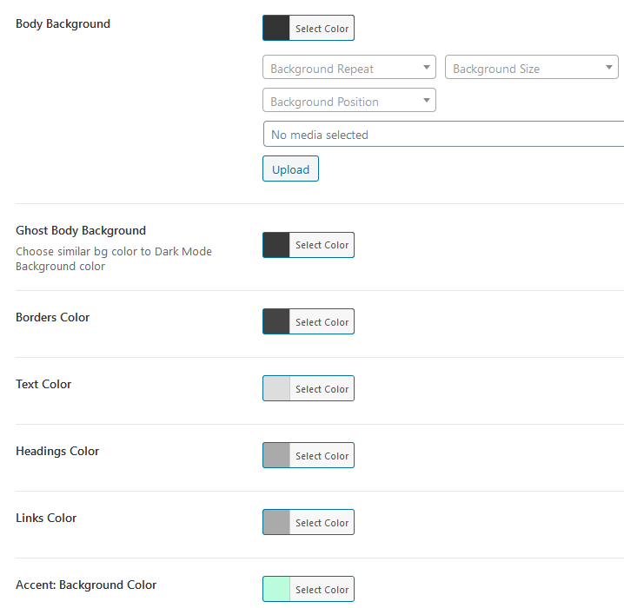Click the Links Color gray swatch
The image size is (624, 608).
pos(276,523)
